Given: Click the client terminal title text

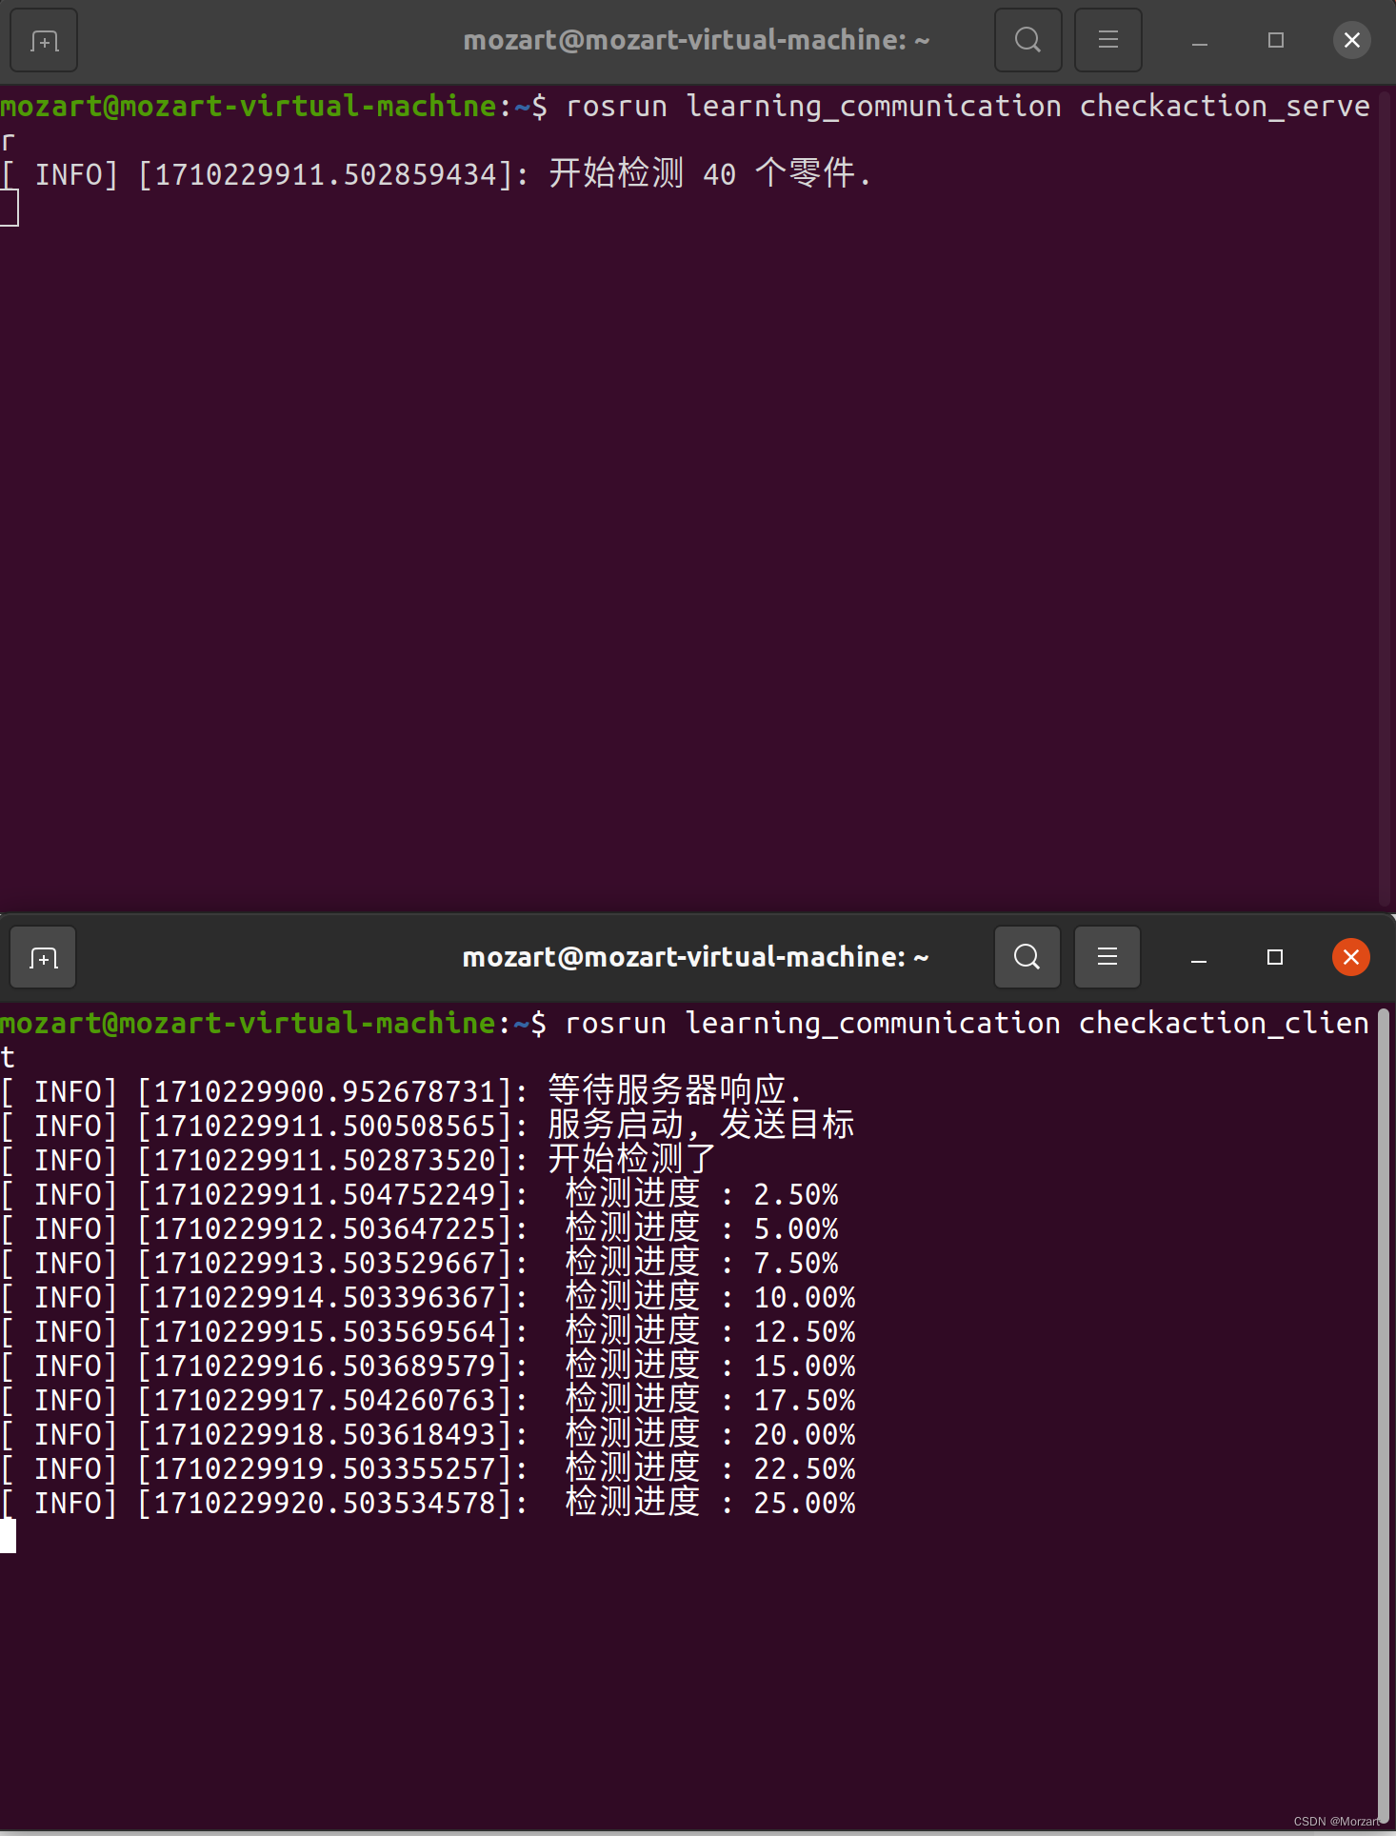Looking at the screenshot, I should [x=695, y=957].
